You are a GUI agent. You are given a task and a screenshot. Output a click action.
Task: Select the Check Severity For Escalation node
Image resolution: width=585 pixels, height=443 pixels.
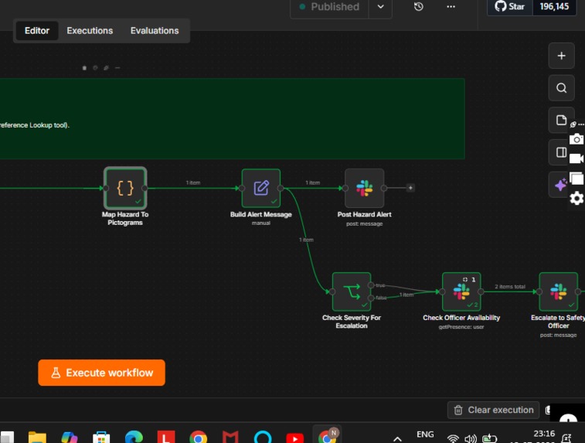[352, 291]
